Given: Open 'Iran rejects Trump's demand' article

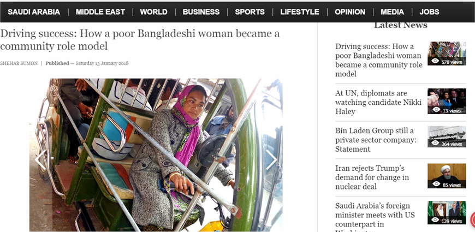Looking at the screenshot, I should tap(372, 177).
